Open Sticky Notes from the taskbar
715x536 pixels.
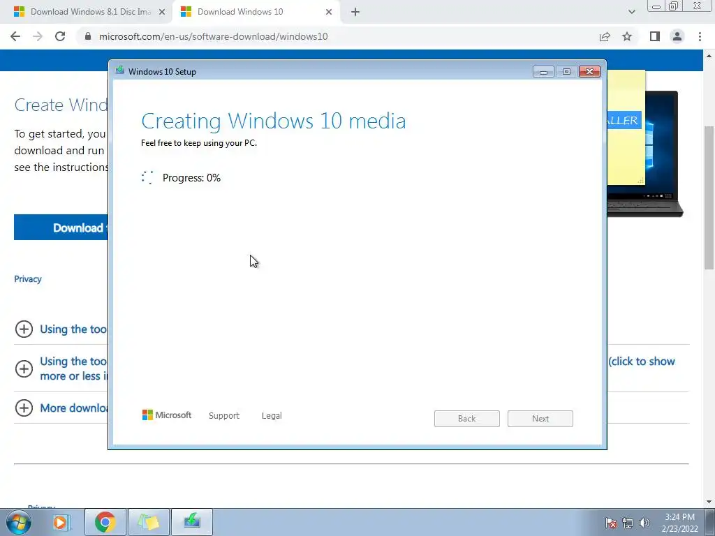pyautogui.click(x=149, y=522)
